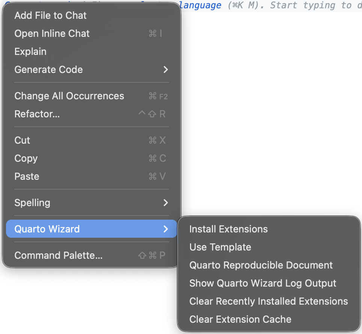Clear the Extension Cache
The width and height of the screenshot is (362, 334).
click(240, 319)
